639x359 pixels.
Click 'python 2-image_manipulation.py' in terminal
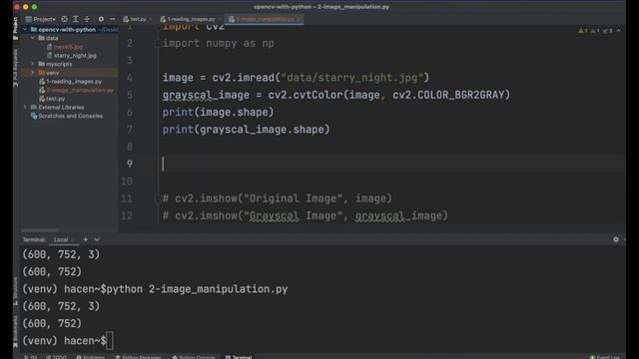pos(198,289)
